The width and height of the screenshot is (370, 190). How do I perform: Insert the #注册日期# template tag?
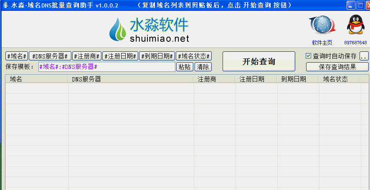point(120,56)
